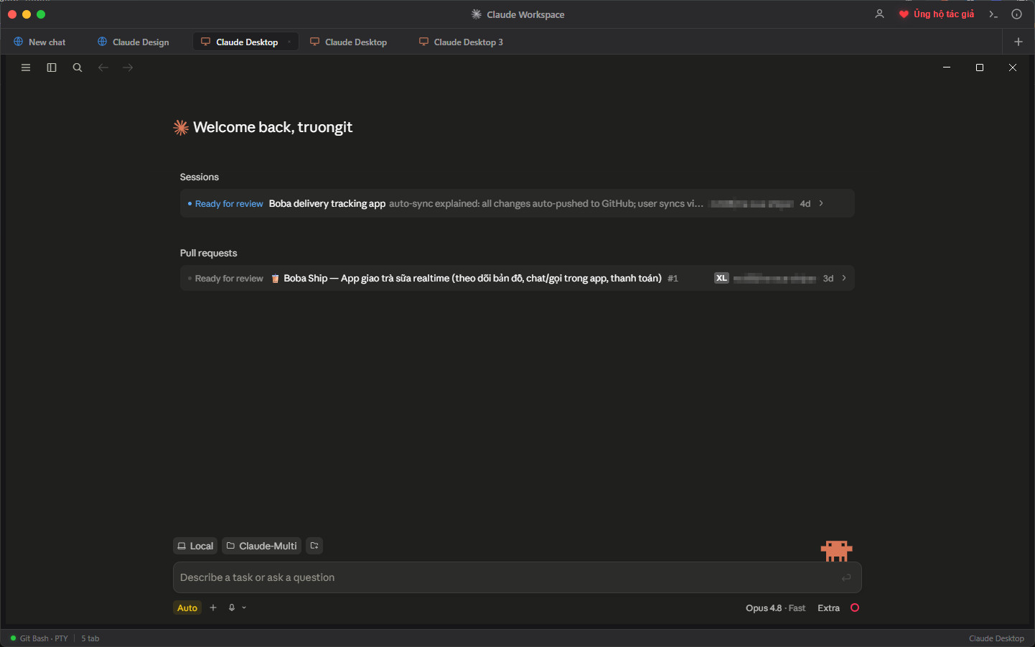1035x647 pixels.
Task: Open the Opus 4.8 Fast model selector
Action: point(775,608)
